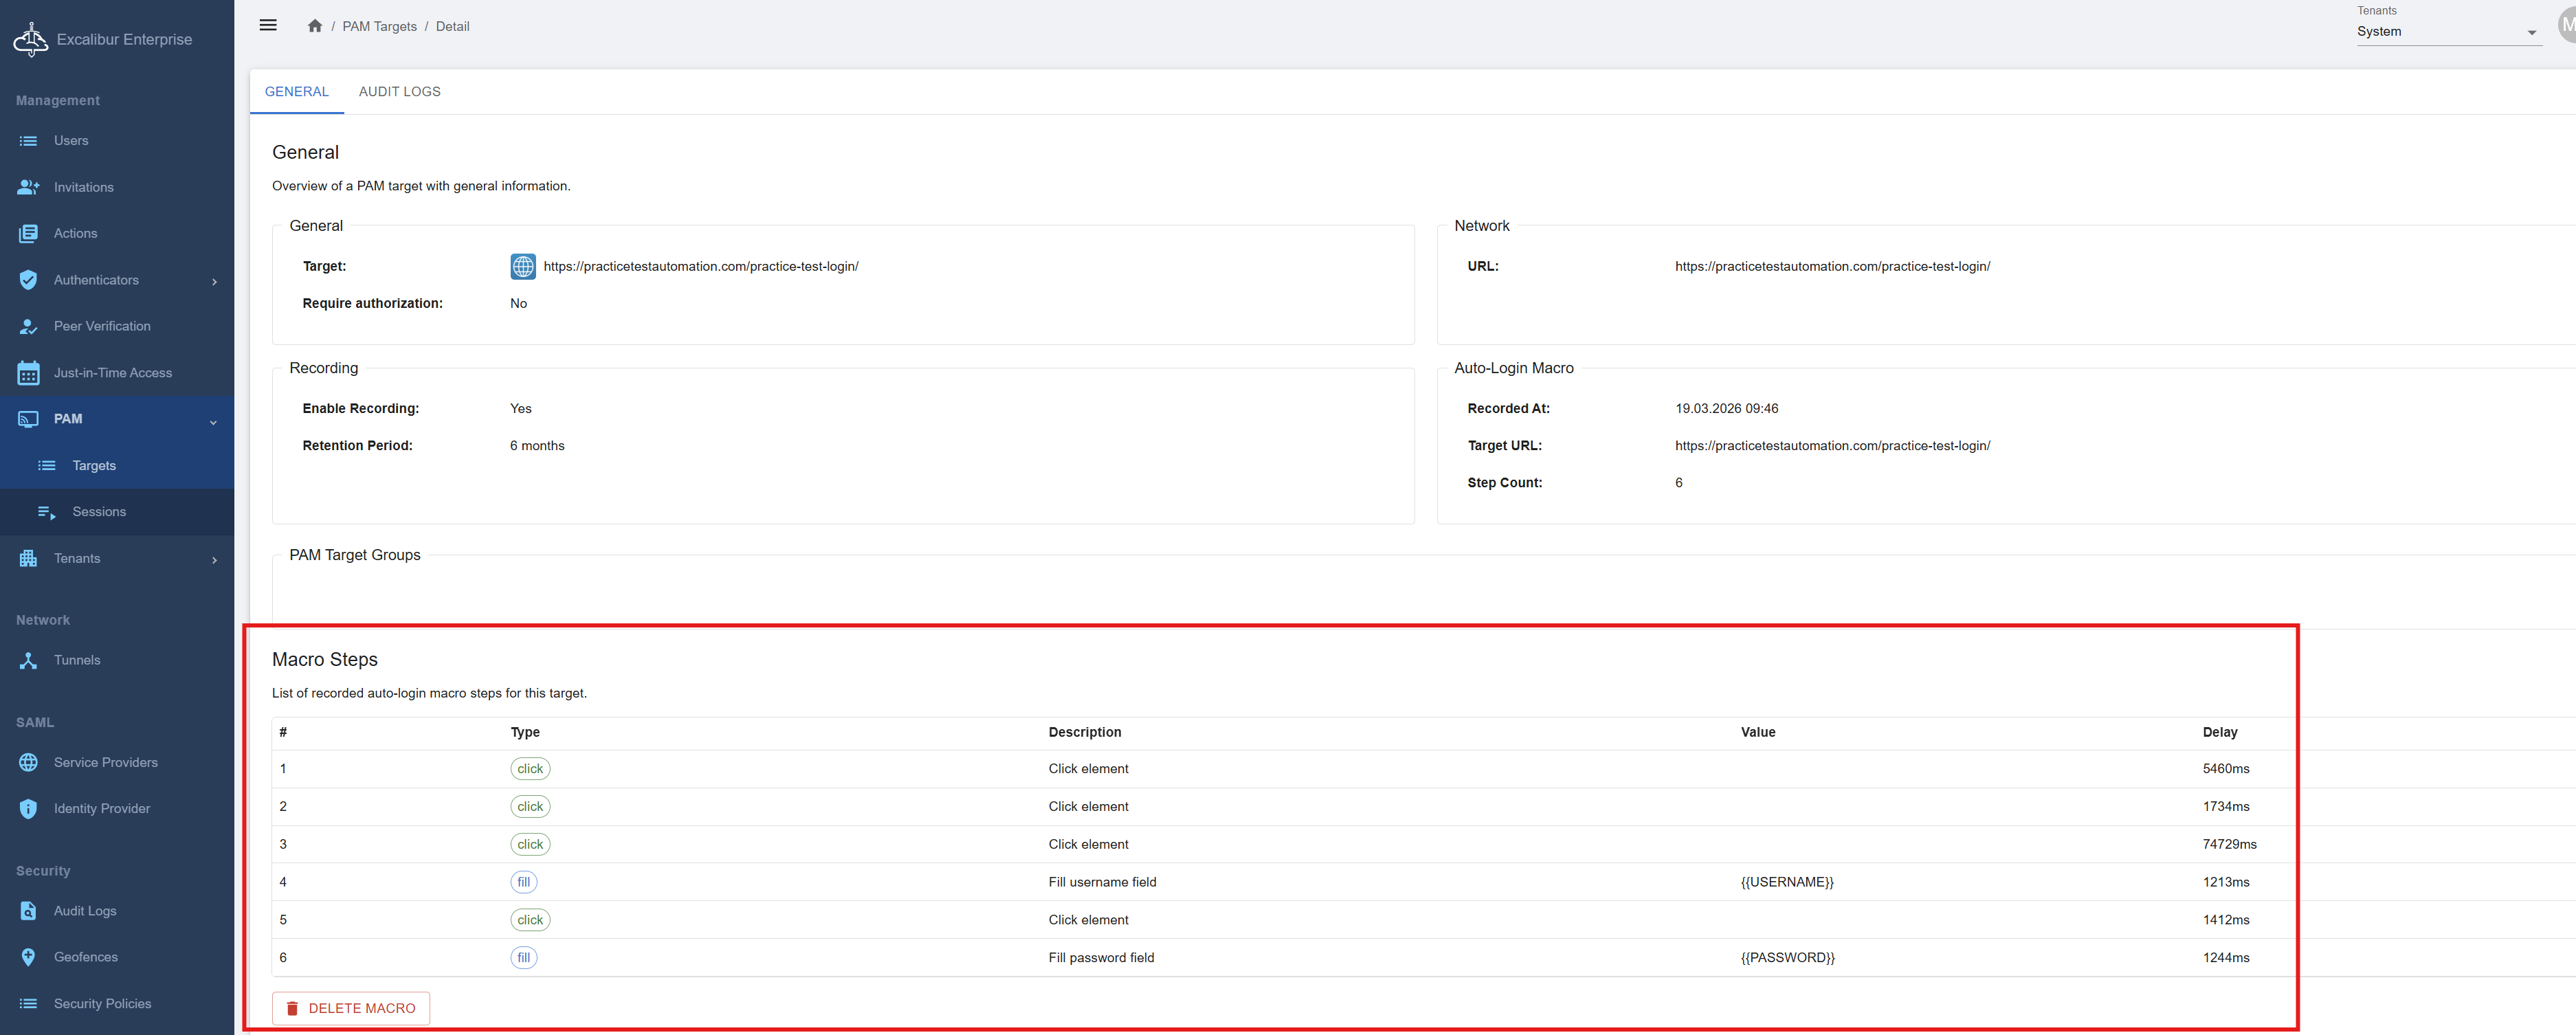Open Sessions under PAM
The image size is (2576, 1035).
click(x=99, y=512)
